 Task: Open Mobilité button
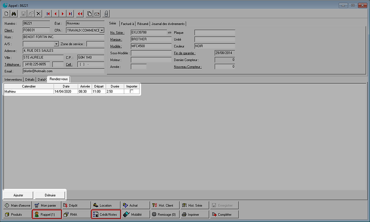pyautogui.click(x=136, y=214)
